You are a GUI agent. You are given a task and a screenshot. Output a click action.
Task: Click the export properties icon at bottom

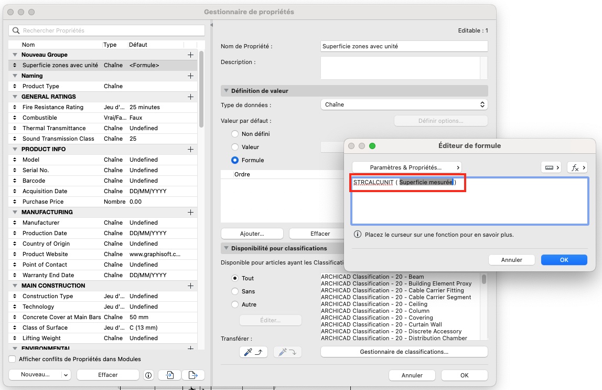(193, 375)
